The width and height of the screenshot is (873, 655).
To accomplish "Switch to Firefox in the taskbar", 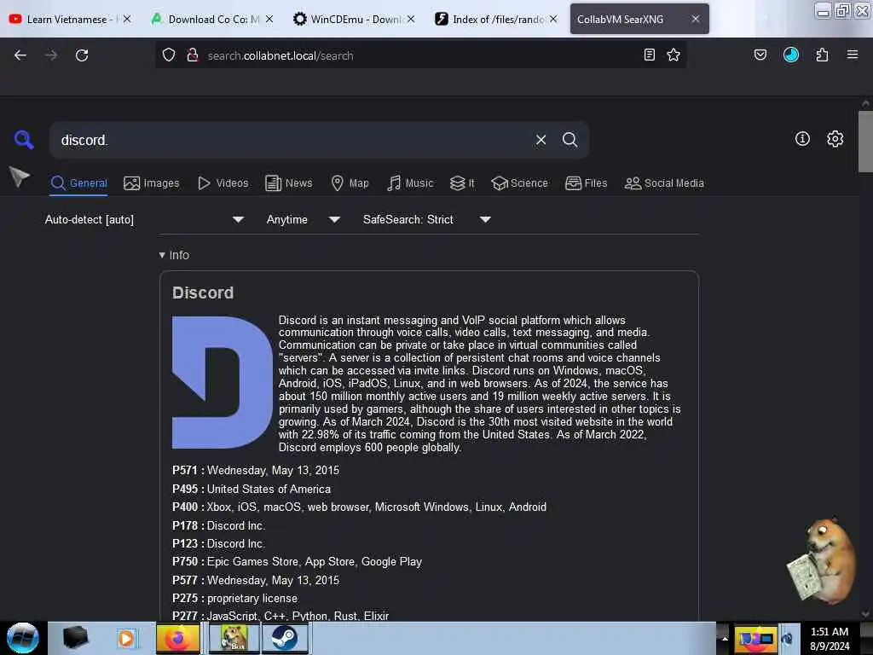I will (x=178, y=638).
